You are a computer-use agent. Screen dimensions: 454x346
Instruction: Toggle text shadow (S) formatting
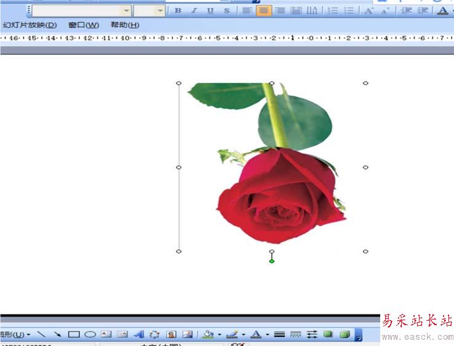pyautogui.click(x=226, y=10)
